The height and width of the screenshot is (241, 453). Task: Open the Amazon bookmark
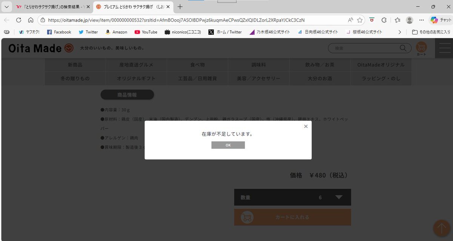pyautogui.click(x=116, y=32)
